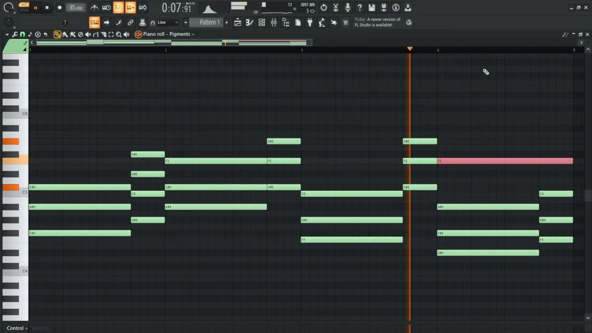Image resolution: width=592 pixels, height=333 pixels.
Task: Pause playback with the pause button
Action: click(35, 7)
